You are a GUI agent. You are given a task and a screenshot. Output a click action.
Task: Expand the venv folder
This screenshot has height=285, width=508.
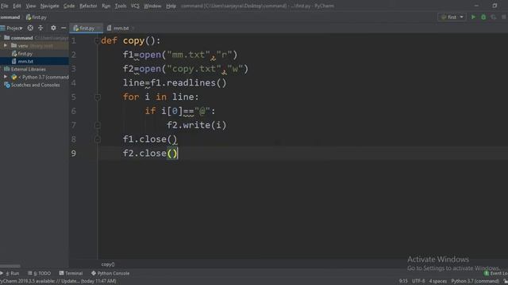6,46
